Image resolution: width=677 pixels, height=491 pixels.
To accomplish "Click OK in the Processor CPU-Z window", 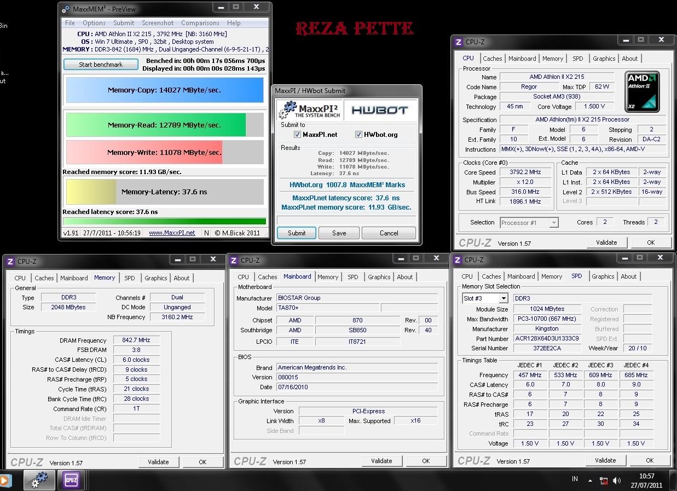I will click(651, 242).
